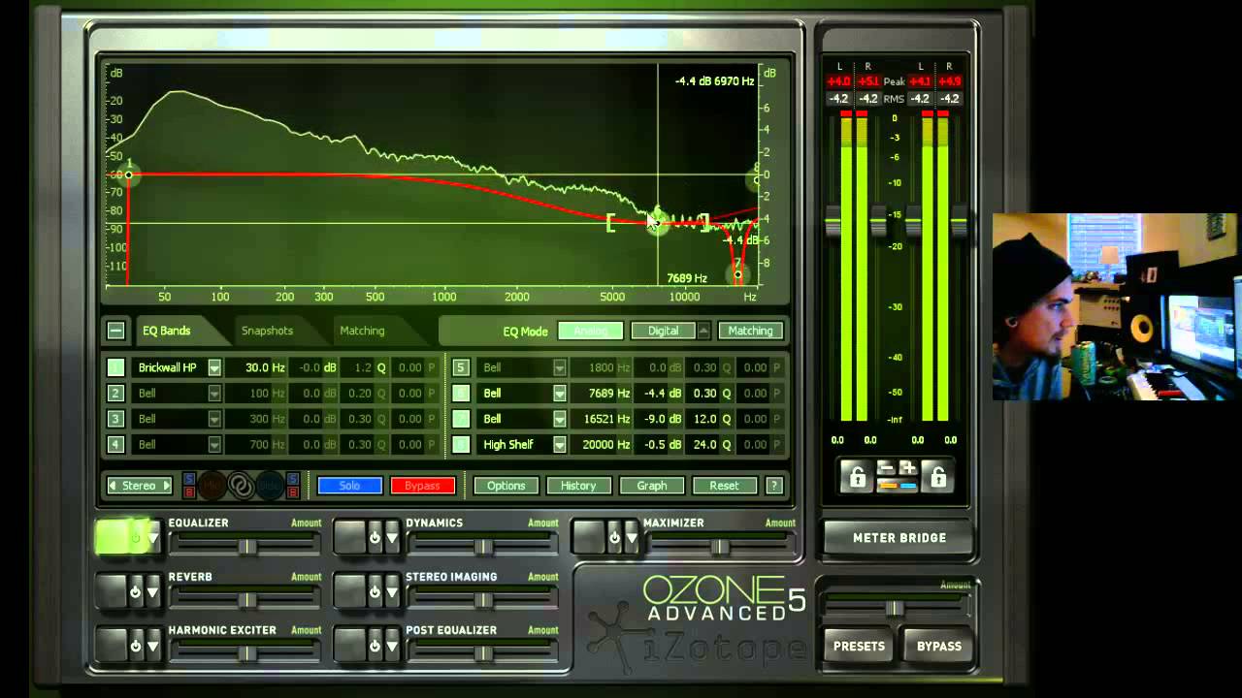The width and height of the screenshot is (1242, 698).
Task: Click the Dynamics Amount slider handle
Action: pos(483,548)
